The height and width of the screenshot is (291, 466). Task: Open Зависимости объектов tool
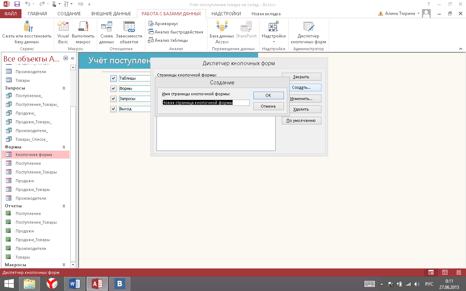click(129, 32)
